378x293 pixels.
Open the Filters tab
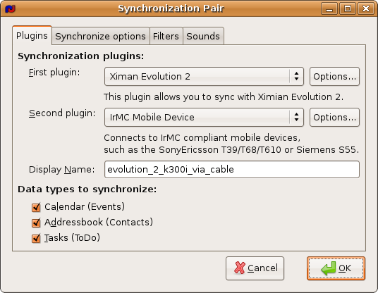[x=166, y=37]
